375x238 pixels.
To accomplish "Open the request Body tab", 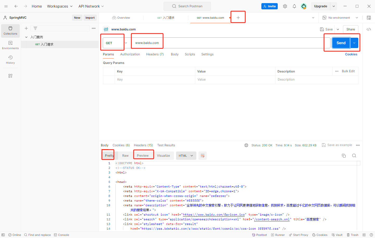I will (x=175, y=54).
